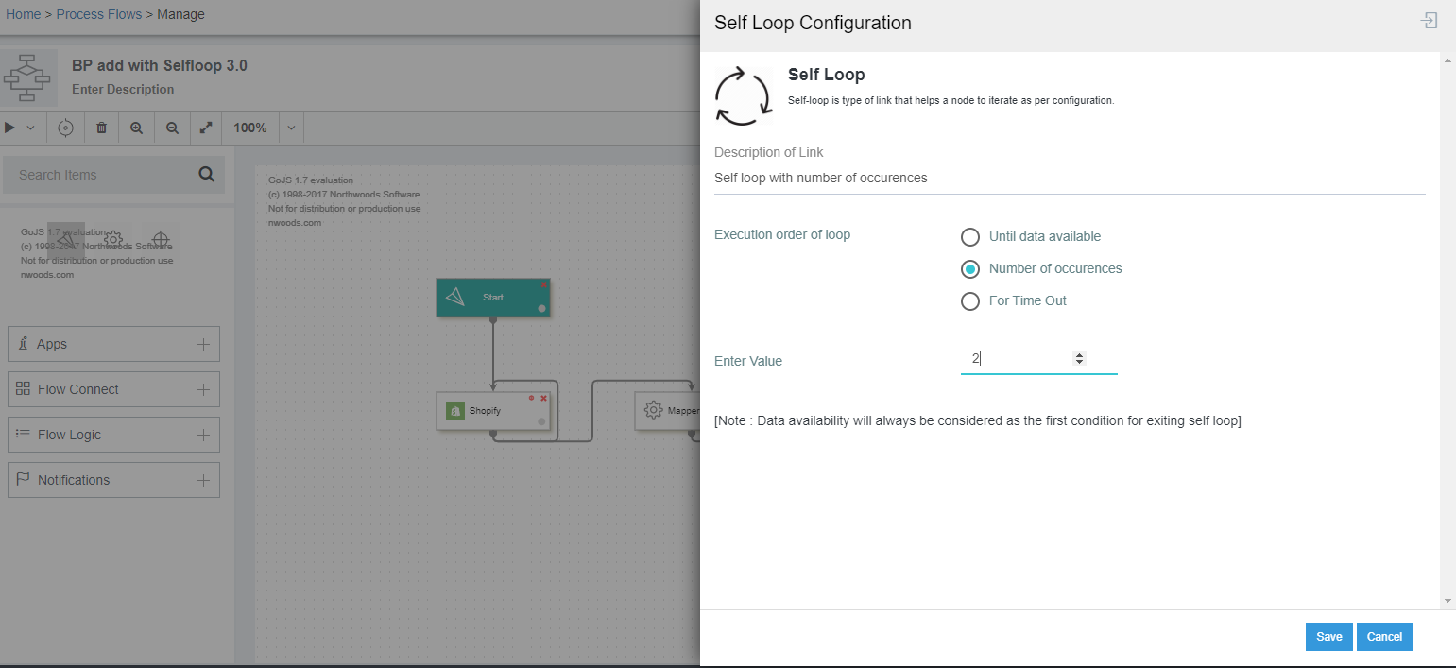This screenshot has width=1456, height=668.
Task: Save the Self Loop Configuration
Action: [1328, 636]
